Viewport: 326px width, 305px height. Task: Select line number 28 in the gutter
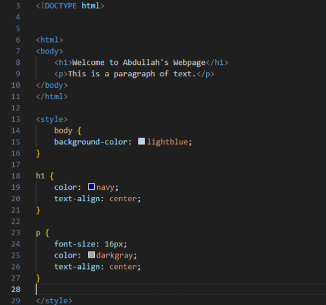tap(16, 289)
